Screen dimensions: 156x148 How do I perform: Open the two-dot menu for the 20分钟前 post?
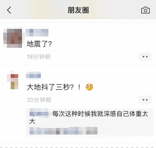[x=145, y=100]
